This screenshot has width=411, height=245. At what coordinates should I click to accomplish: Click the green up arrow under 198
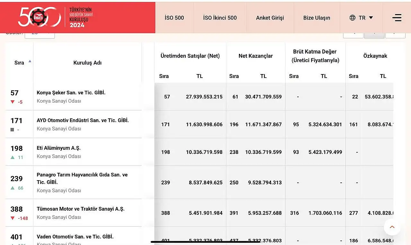(x=13, y=157)
